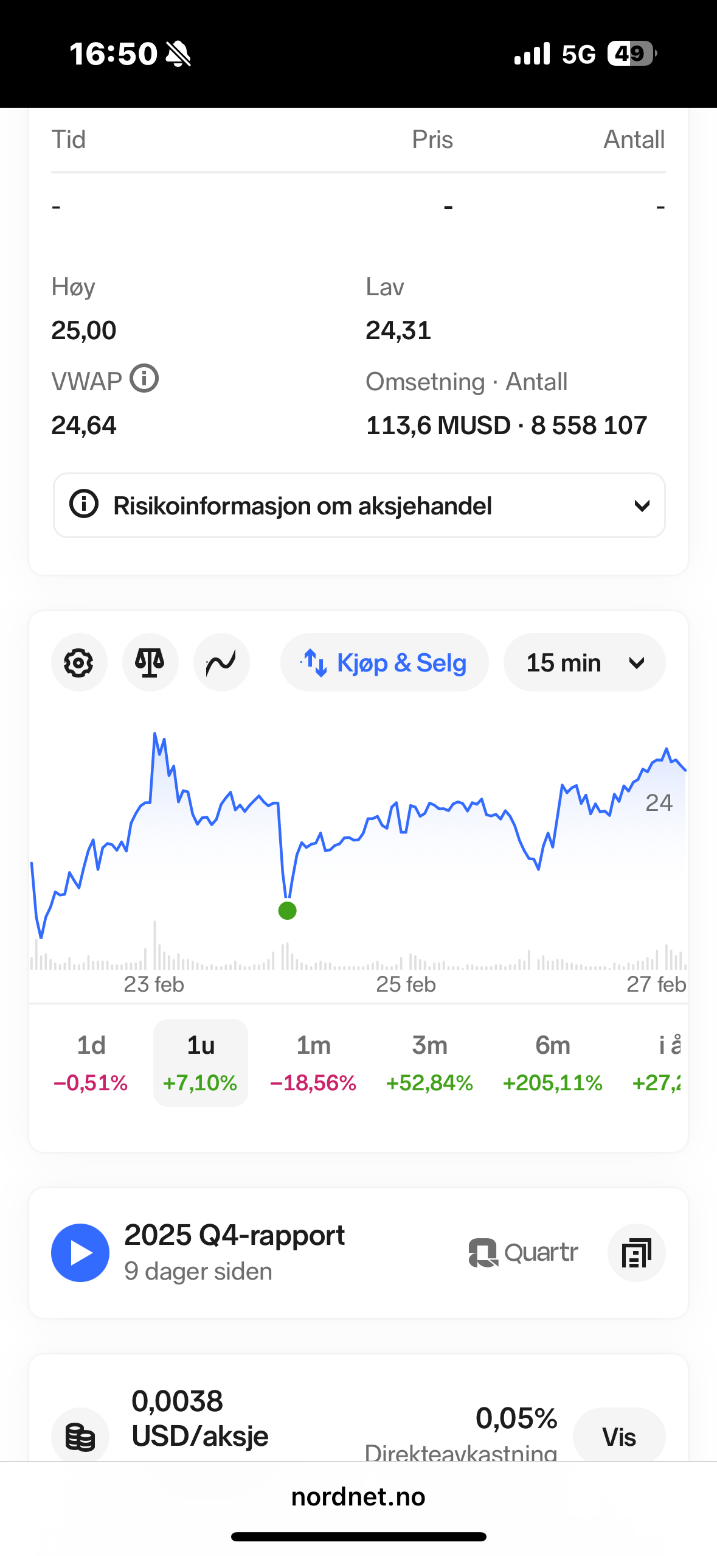Tap the nordnet.no address text
Screen dimensions: 717x1556
(358, 1497)
